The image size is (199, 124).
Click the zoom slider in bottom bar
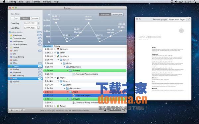point(114,110)
